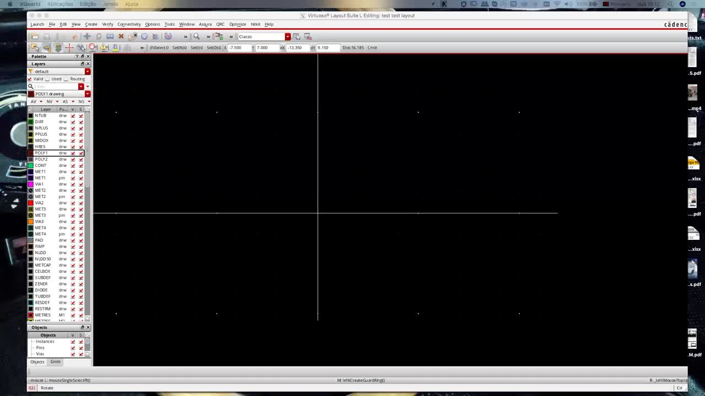
Task: Enable the Used layers checkbox
Action: point(48,79)
